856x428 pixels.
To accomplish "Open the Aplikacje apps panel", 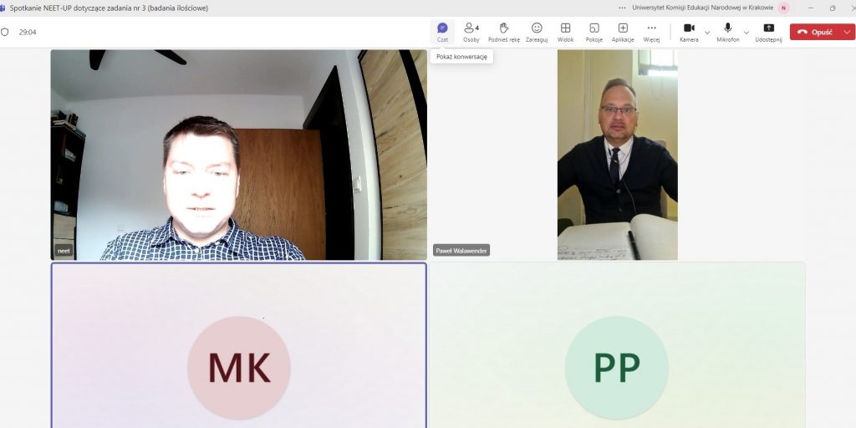I will (623, 32).
